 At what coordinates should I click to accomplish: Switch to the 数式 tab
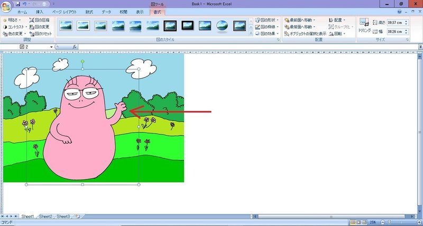89,12
